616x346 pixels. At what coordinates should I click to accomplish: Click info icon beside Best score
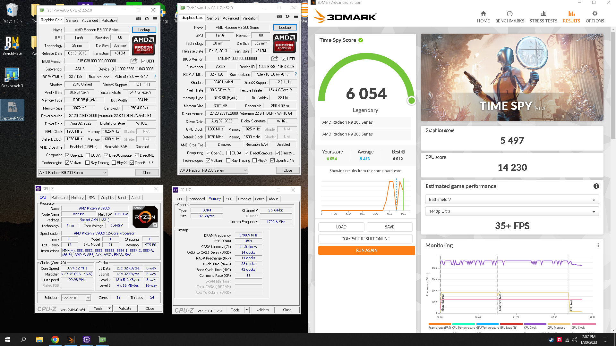(x=403, y=152)
